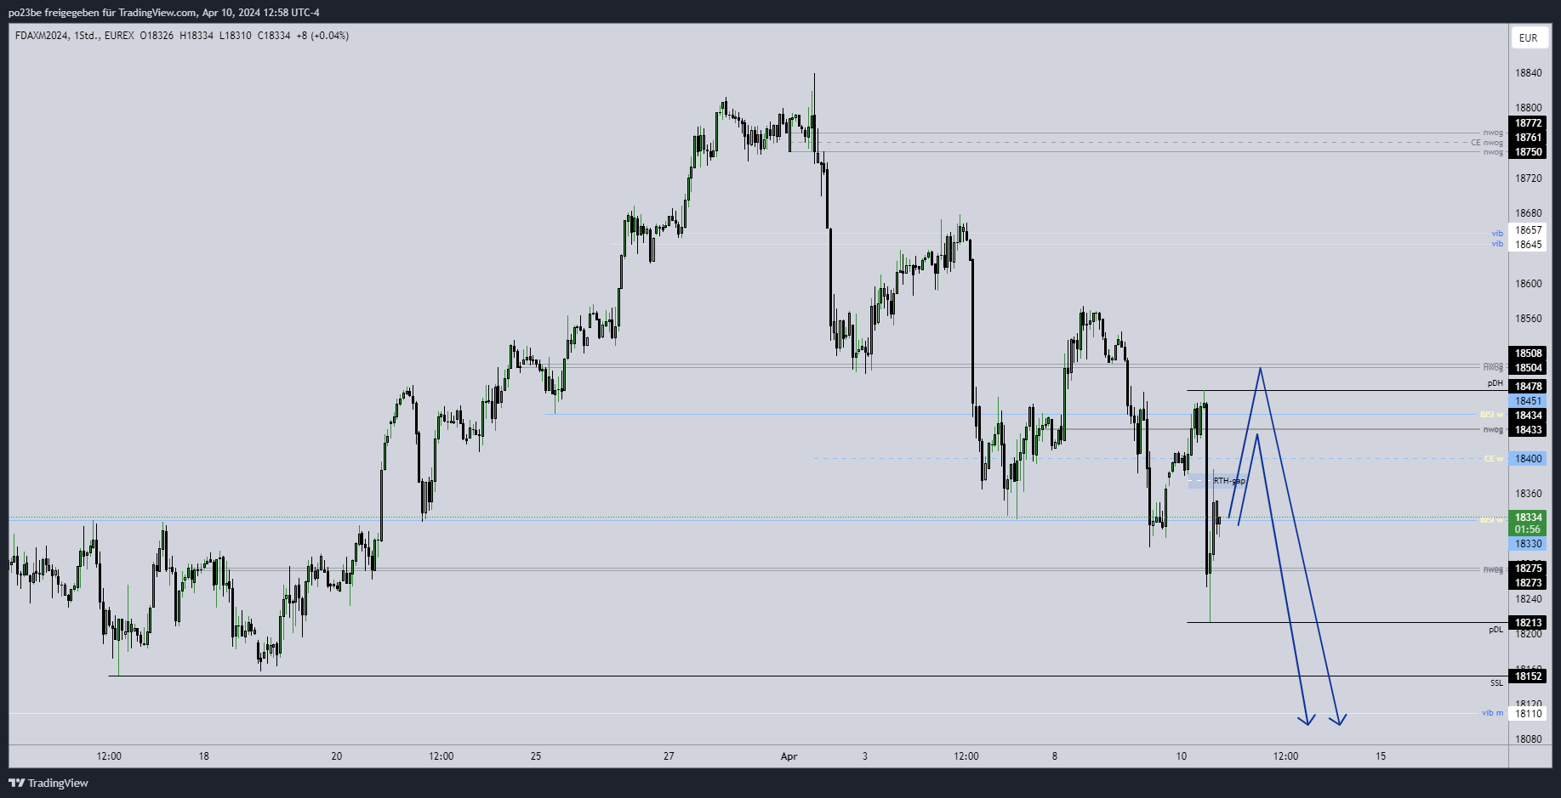Click the white 18110 price tag

[1528, 714]
